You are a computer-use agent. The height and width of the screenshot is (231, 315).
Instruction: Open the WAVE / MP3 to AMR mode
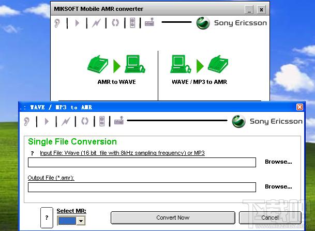[x=200, y=82]
